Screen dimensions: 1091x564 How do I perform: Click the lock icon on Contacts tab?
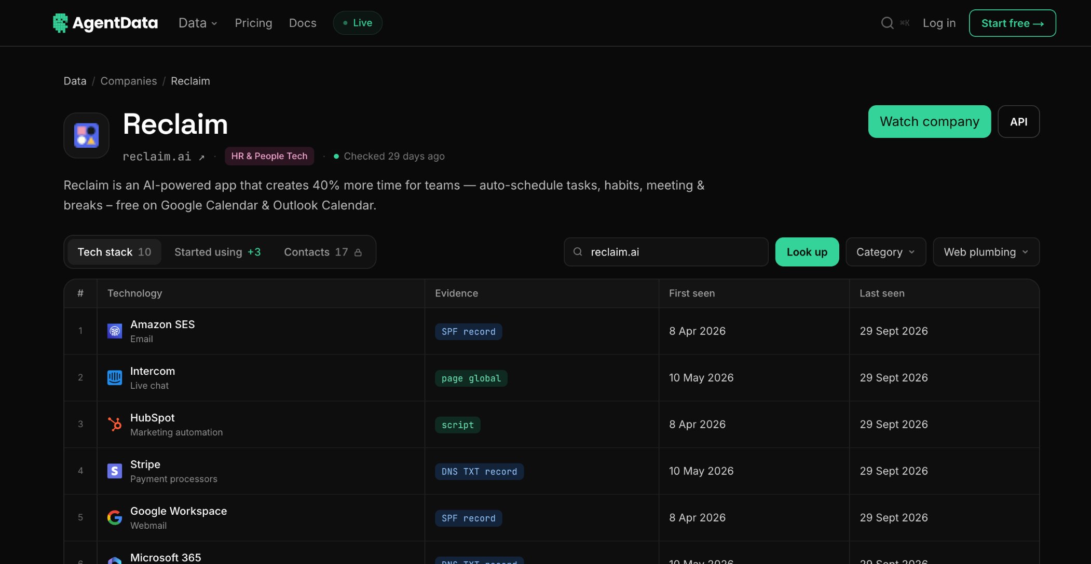pyautogui.click(x=358, y=252)
